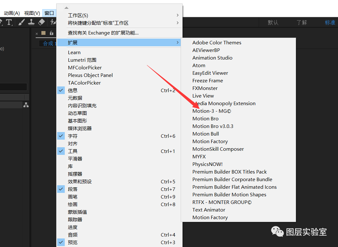The height and width of the screenshot is (247, 338).
Task: Select the Brush tool
Action: (x=21, y=22)
